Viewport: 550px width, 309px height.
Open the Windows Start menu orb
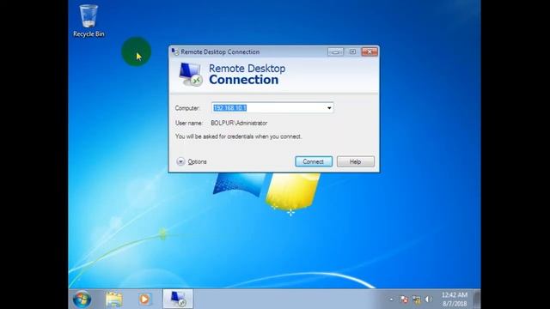click(x=82, y=300)
